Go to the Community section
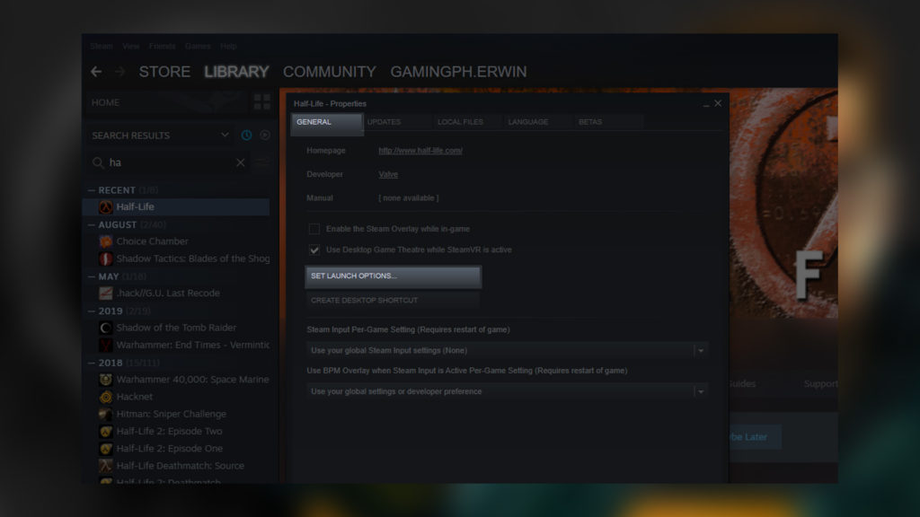Viewport: 920px width, 517px height. (x=329, y=72)
